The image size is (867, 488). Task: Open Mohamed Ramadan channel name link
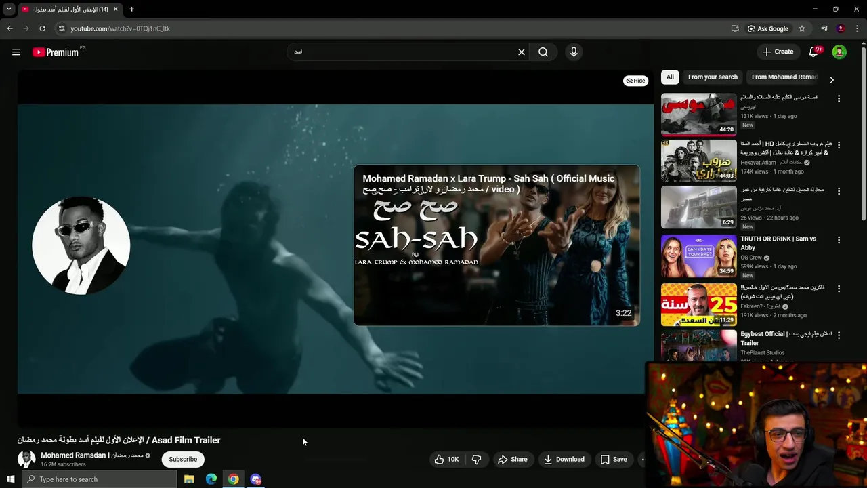point(92,455)
